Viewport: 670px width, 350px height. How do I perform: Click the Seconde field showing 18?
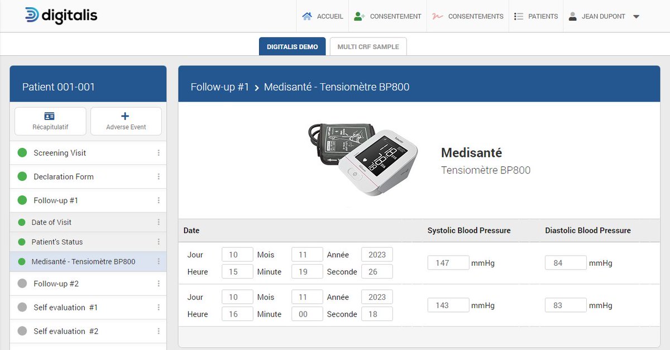377,314
